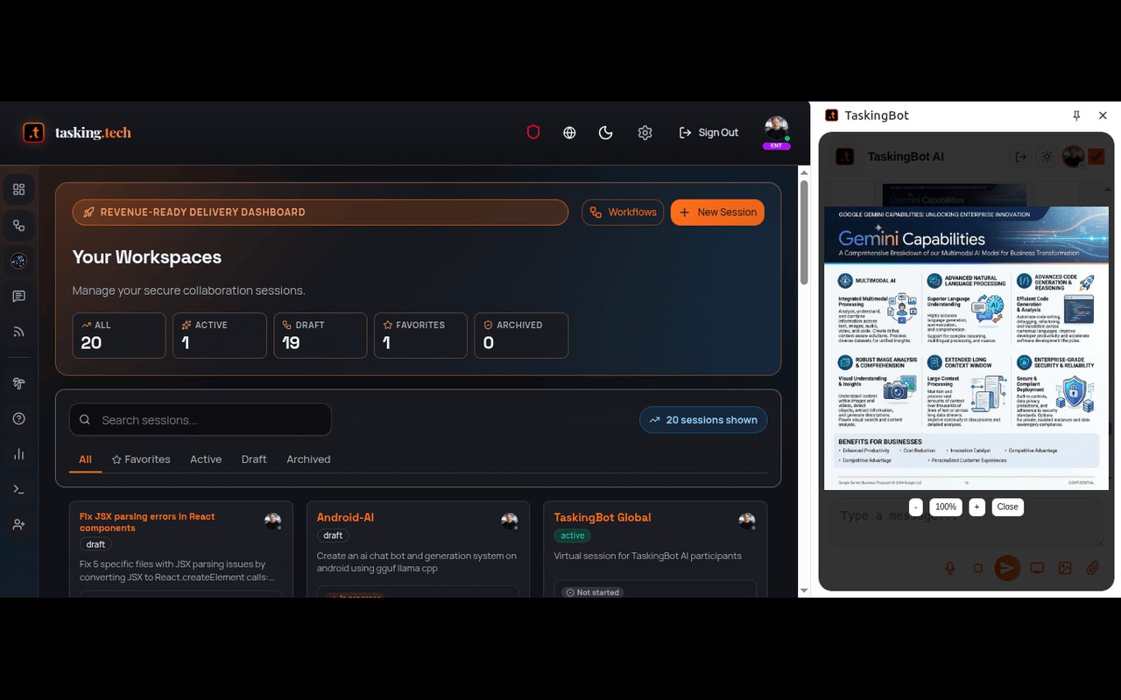Click the active badge on TaskingBot Global
The image size is (1121, 700).
coord(573,535)
